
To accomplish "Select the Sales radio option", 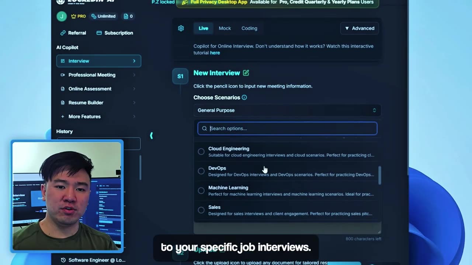I will pyautogui.click(x=201, y=210).
